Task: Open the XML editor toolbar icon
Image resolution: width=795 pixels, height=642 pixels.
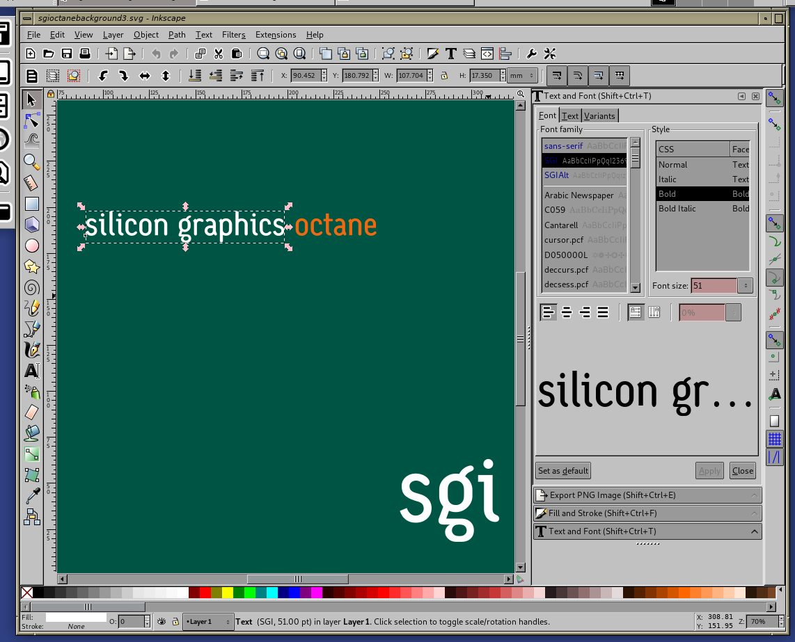Action: (487, 54)
